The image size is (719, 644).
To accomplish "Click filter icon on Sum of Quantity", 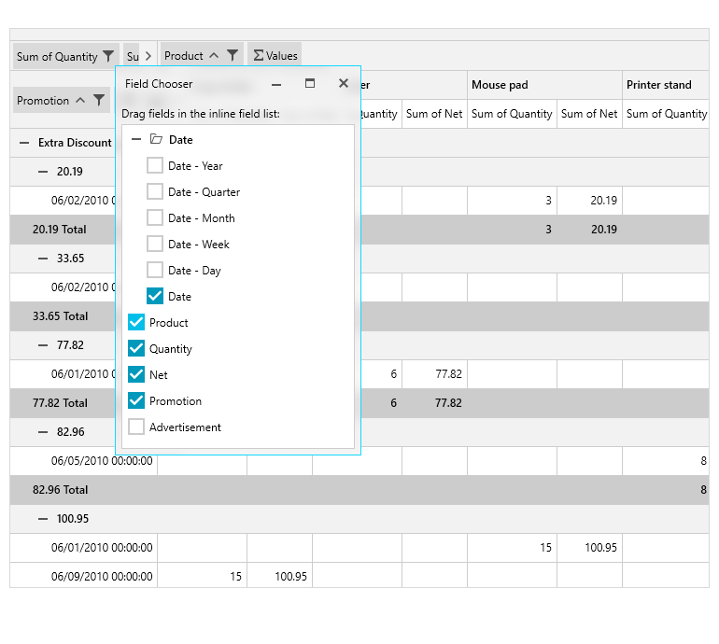I will point(108,56).
